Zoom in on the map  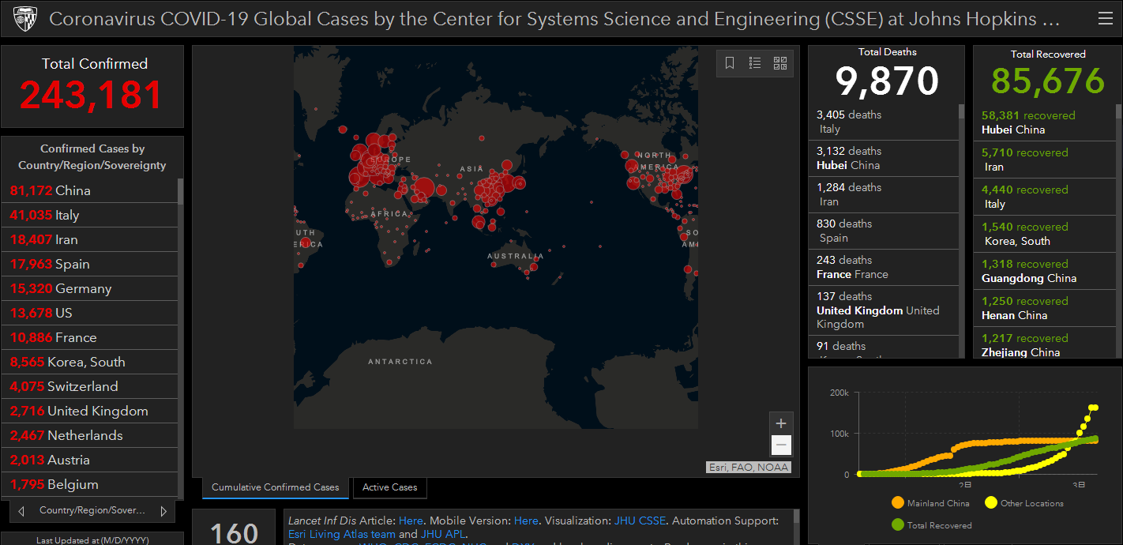point(781,423)
